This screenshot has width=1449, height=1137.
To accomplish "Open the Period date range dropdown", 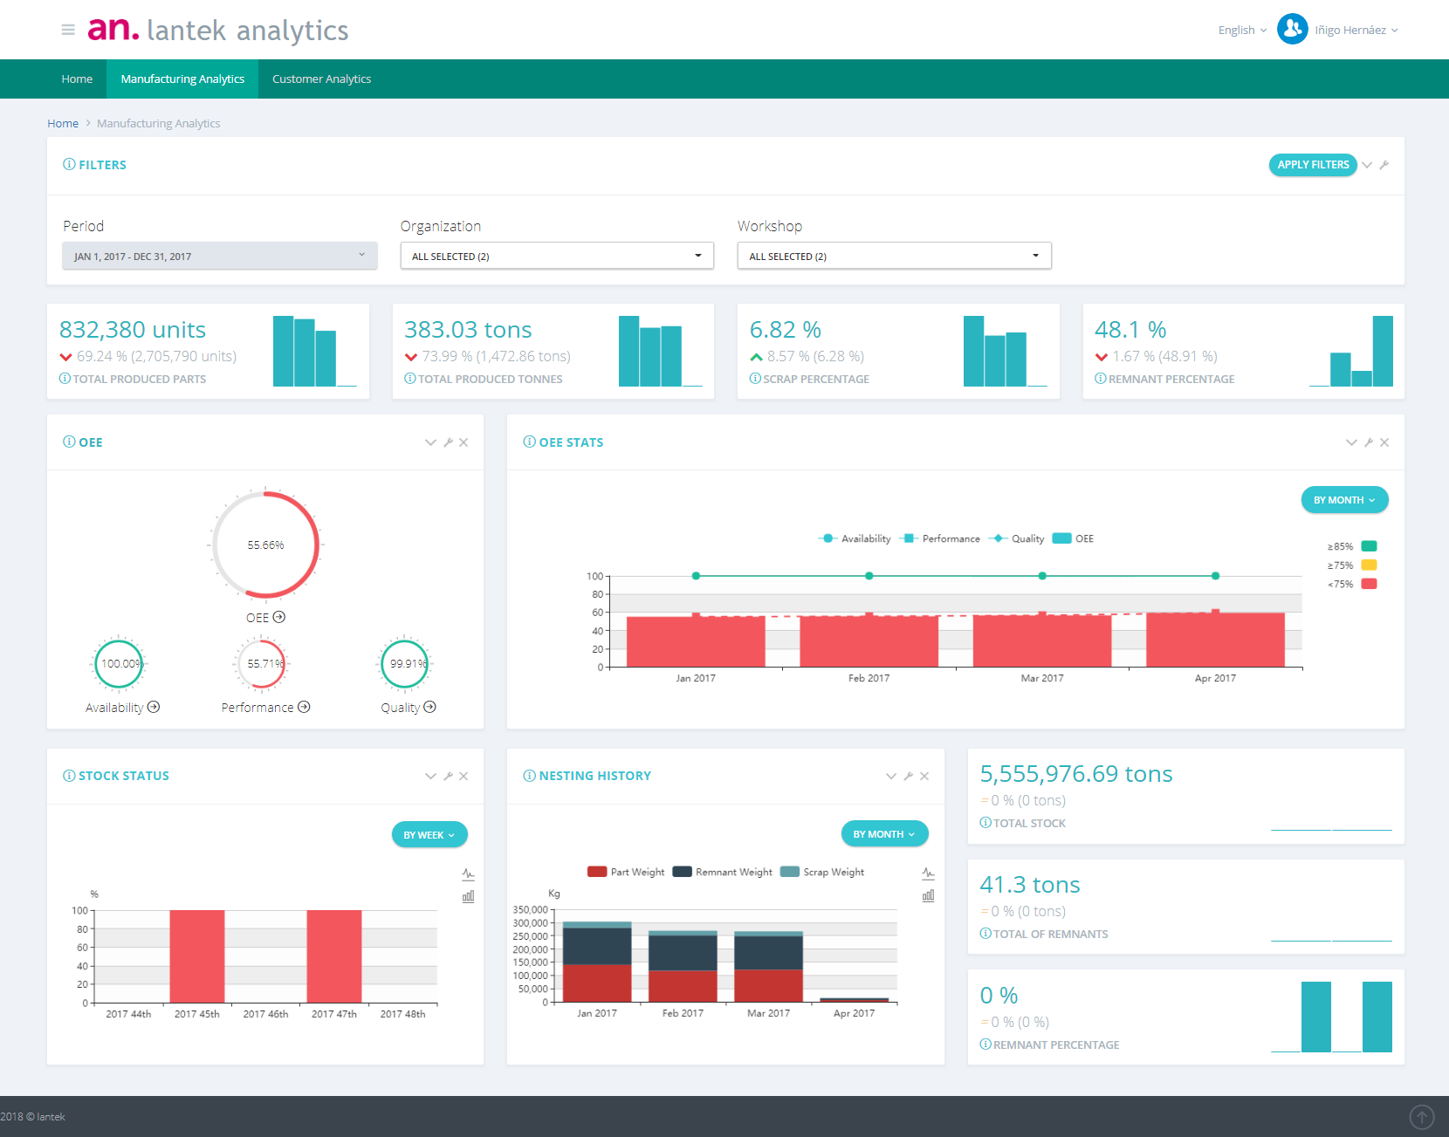I will pyautogui.click(x=219, y=256).
